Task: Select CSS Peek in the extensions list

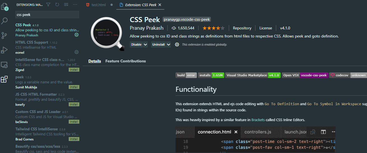Action: (47, 30)
